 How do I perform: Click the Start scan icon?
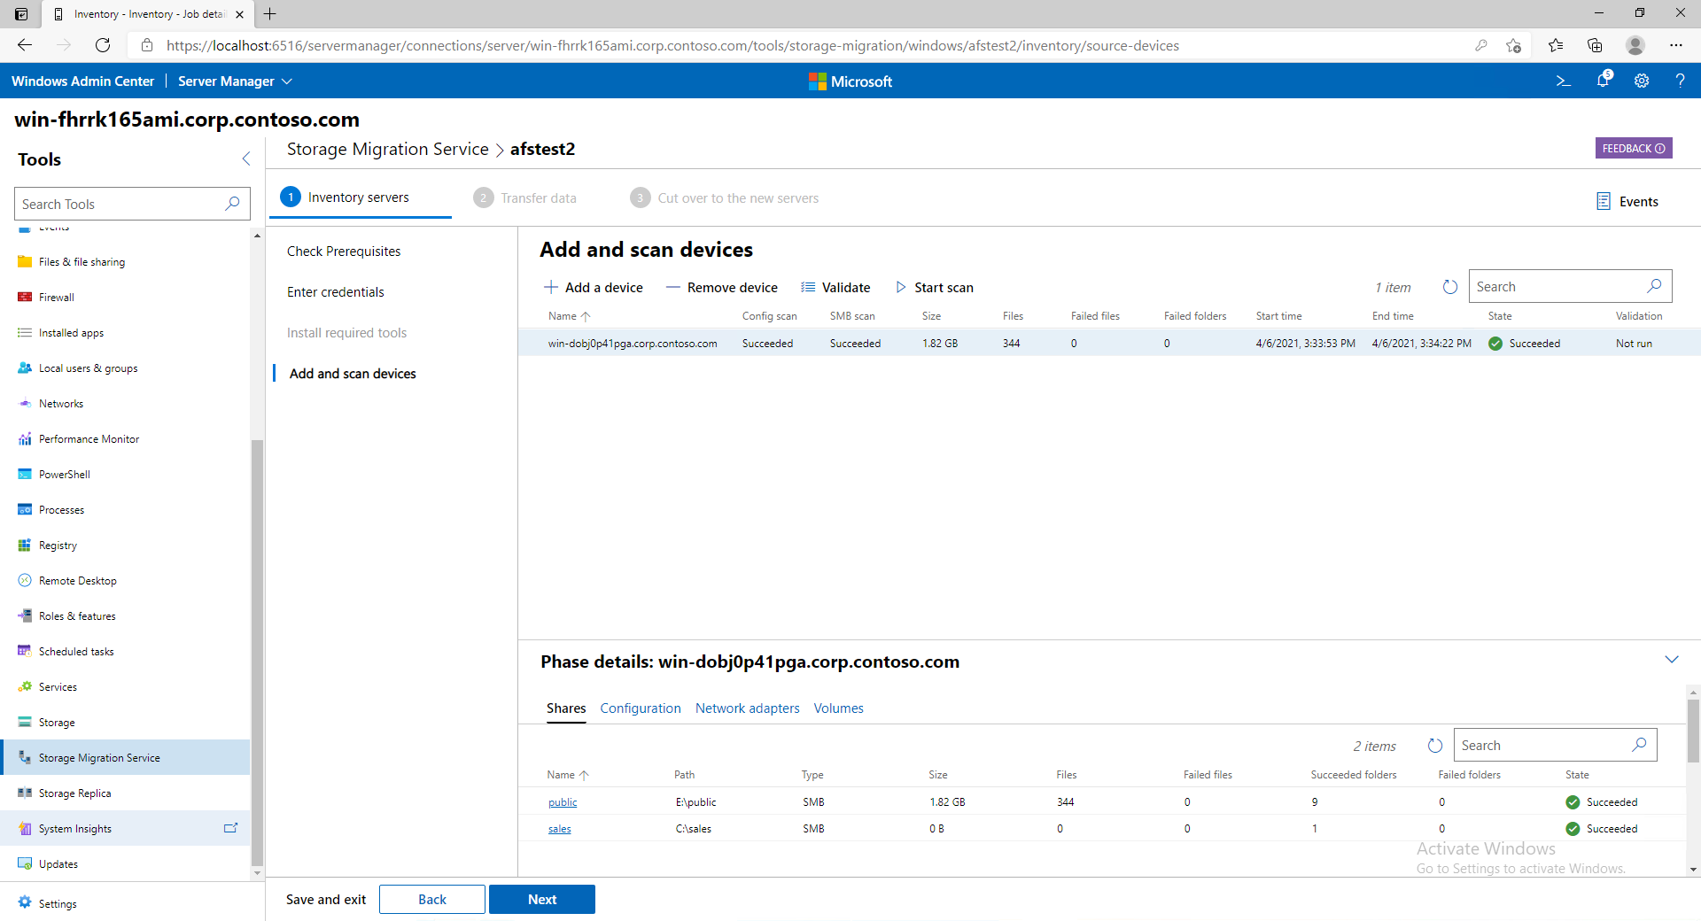[x=902, y=287]
